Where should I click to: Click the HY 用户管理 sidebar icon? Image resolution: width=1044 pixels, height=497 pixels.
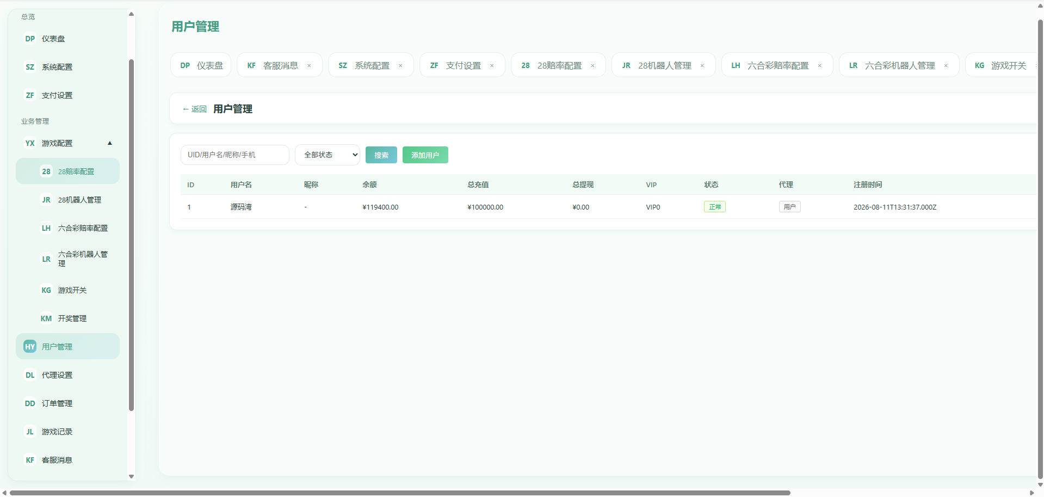point(30,347)
